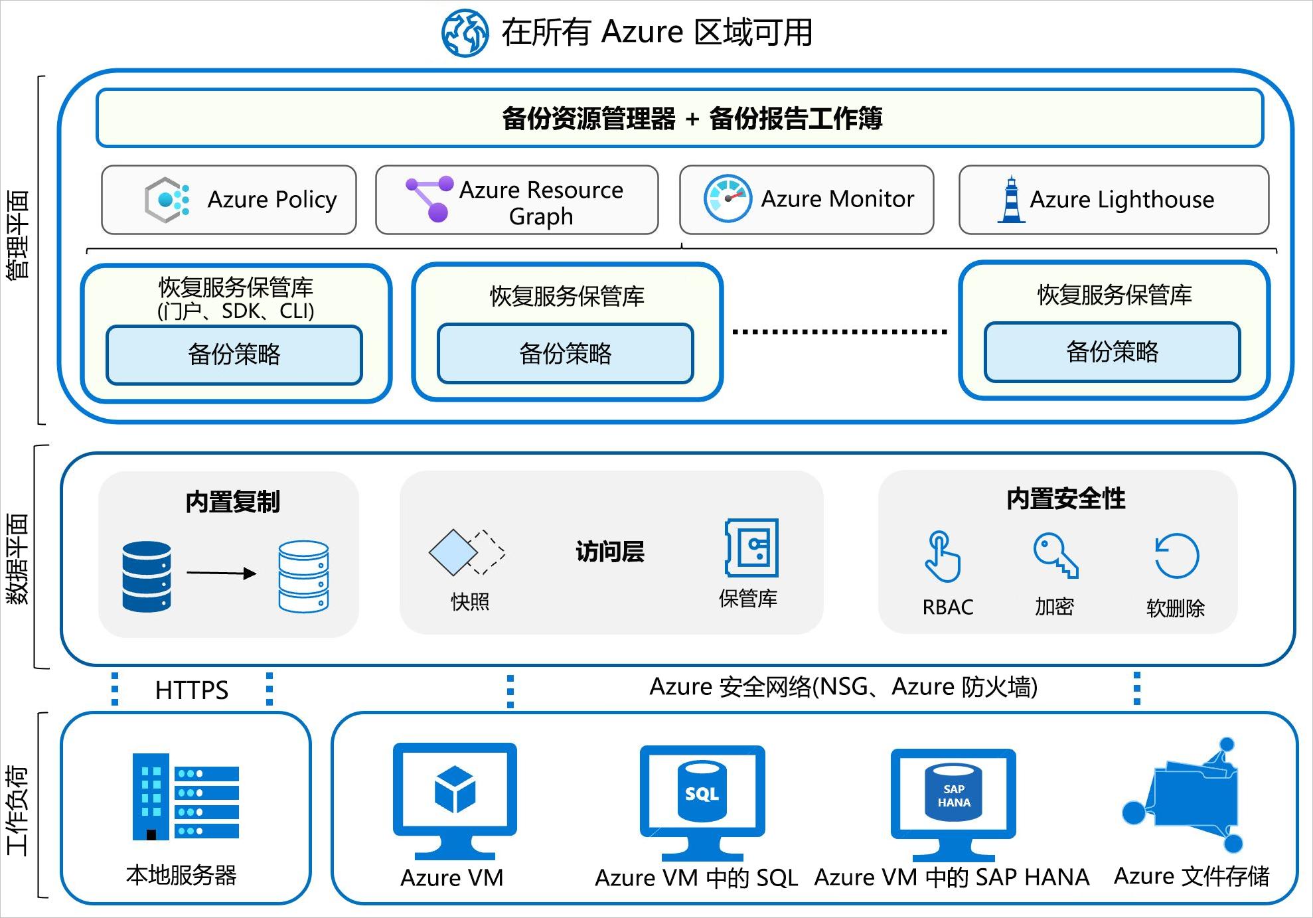Click the dark blue source database icon
1313x918 pixels.
pyautogui.click(x=147, y=576)
